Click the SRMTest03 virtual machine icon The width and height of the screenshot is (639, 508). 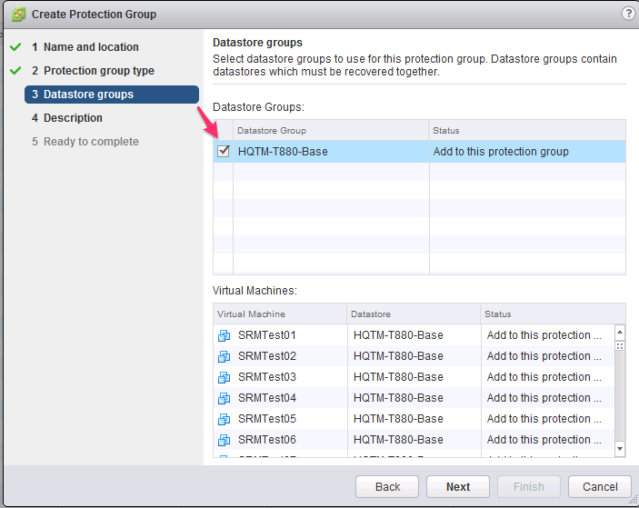pyautogui.click(x=225, y=377)
